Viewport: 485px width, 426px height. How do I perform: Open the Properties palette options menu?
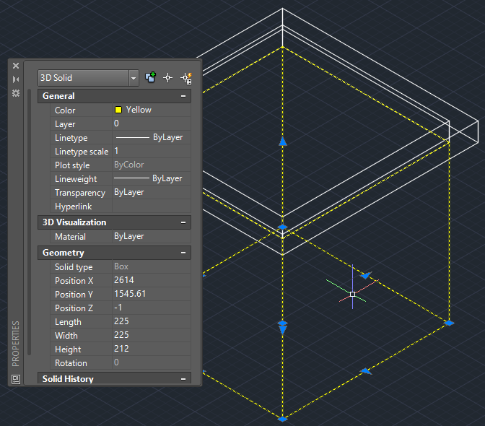pos(16,93)
